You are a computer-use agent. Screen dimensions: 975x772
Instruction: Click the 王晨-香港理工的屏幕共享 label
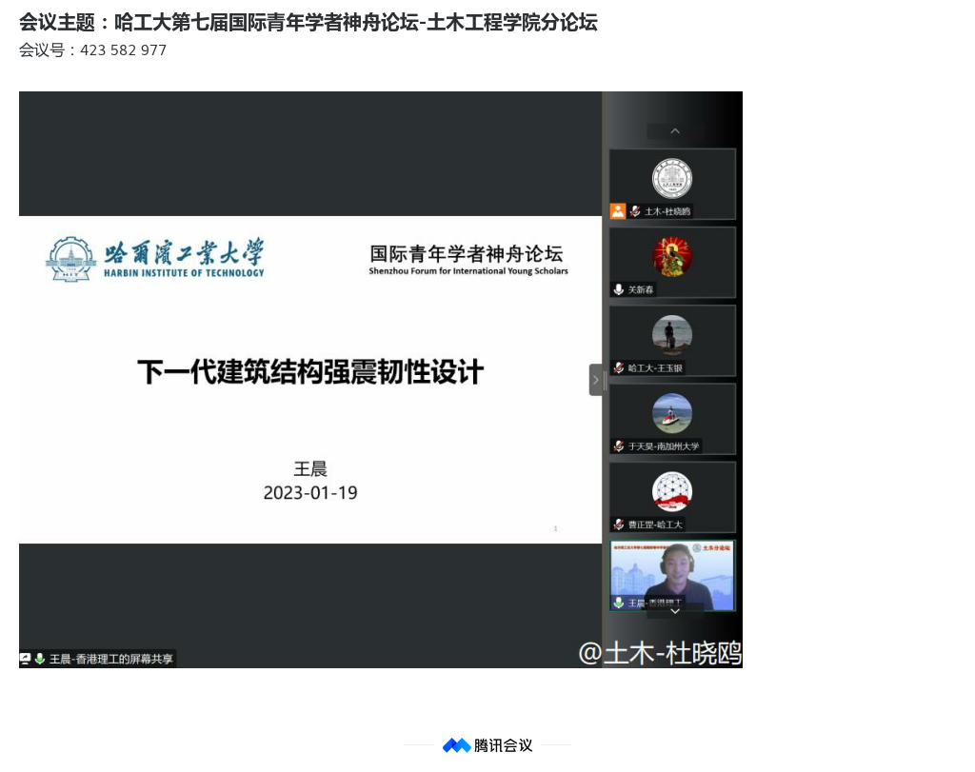point(110,659)
